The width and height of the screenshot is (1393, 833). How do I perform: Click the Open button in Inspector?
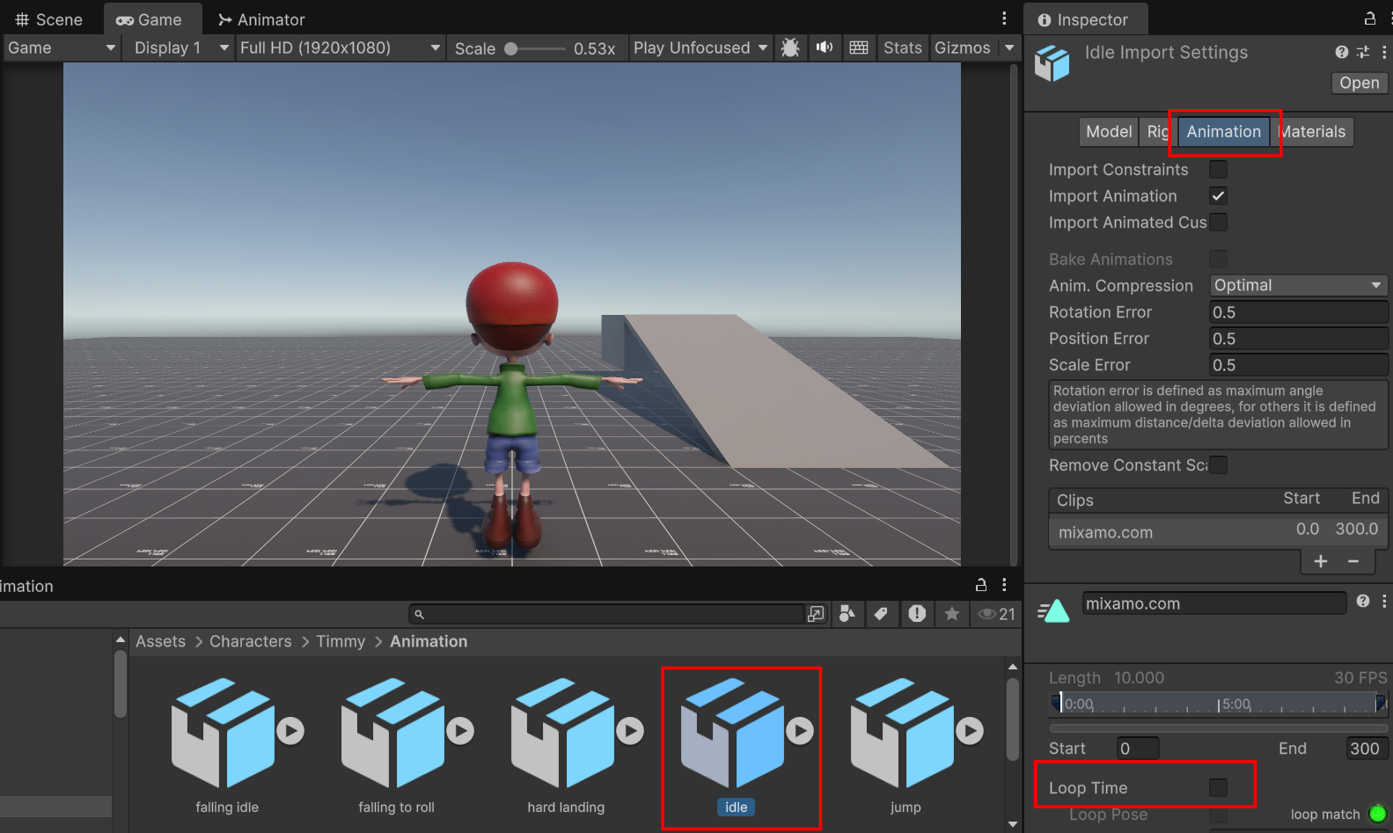1359,83
